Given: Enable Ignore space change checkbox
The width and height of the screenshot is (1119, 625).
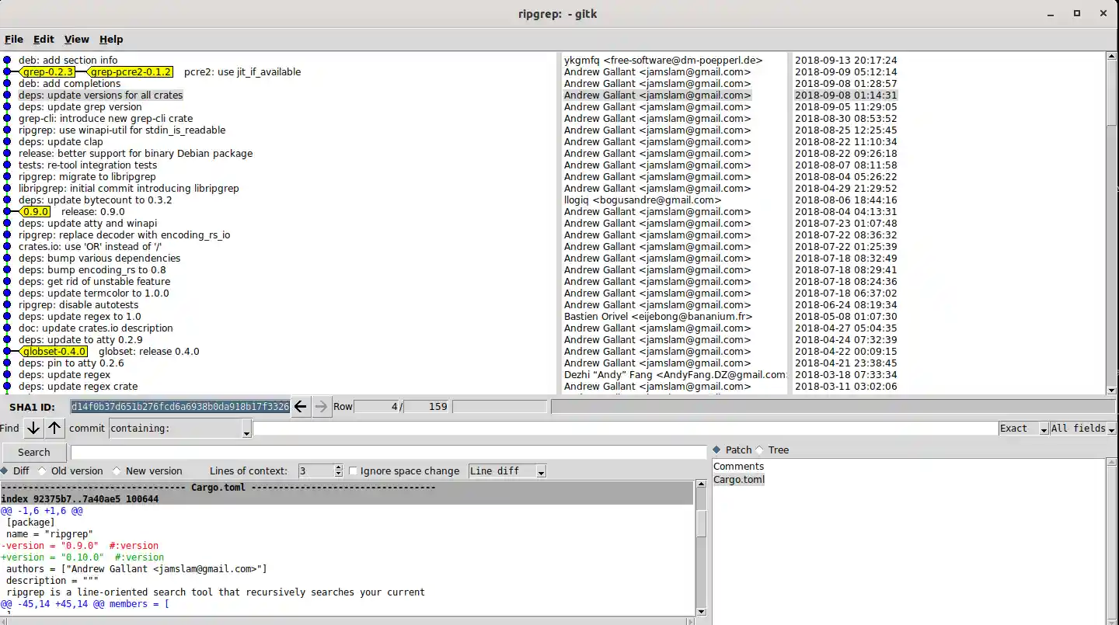Looking at the screenshot, I should tap(354, 471).
